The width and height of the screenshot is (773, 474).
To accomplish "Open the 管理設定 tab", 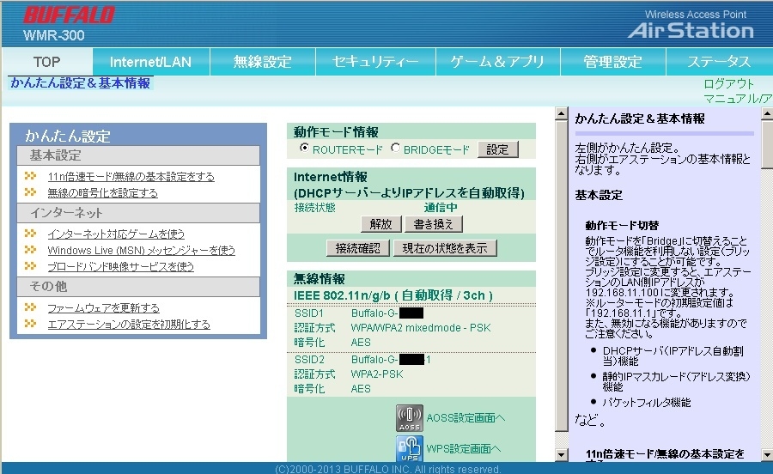I will 612,62.
